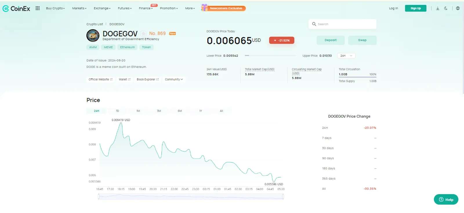The height and width of the screenshot is (213, 464).
Task: Click the Token tag
Action: [x=146, y=47]
